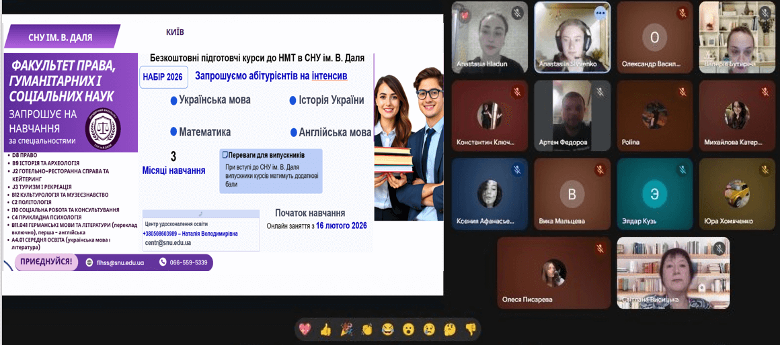Click the centr@snu.edu.ua email address

click(168, 243)
